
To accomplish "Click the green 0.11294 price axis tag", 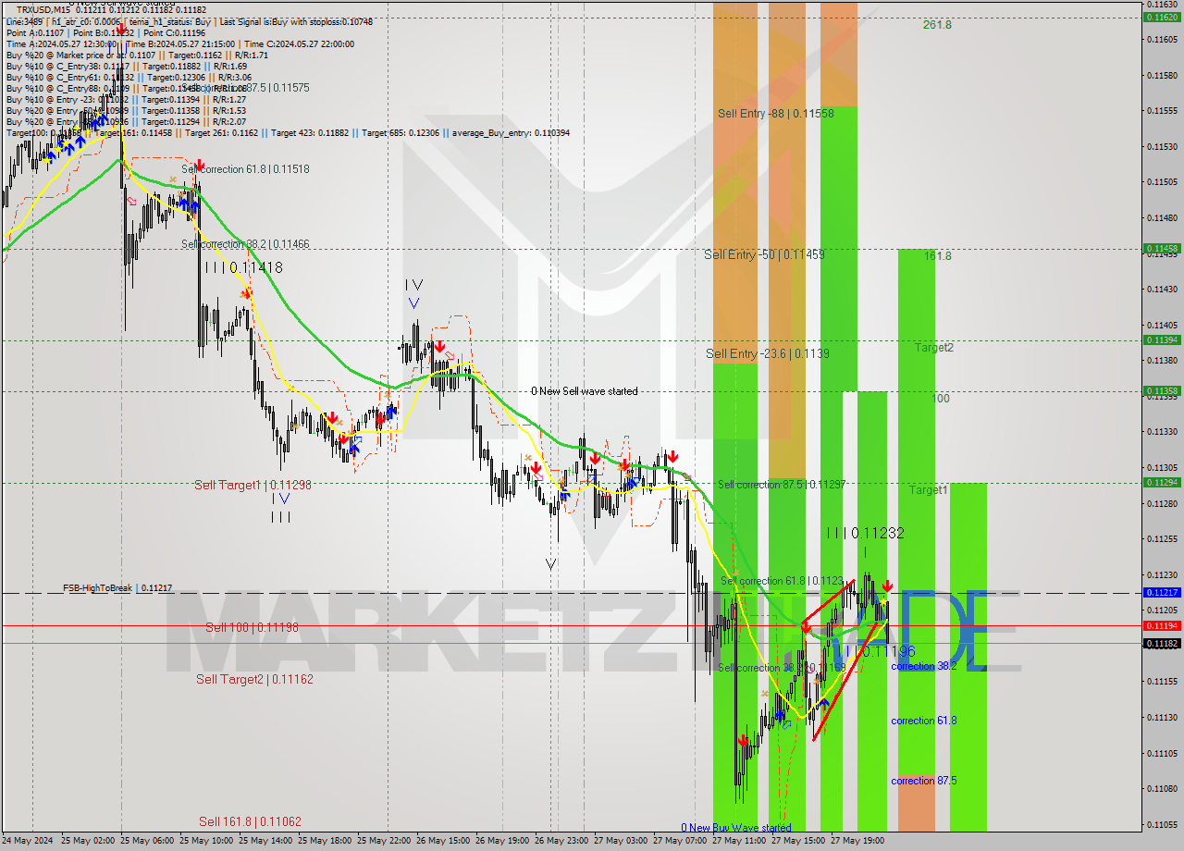I will (1162, 482).
